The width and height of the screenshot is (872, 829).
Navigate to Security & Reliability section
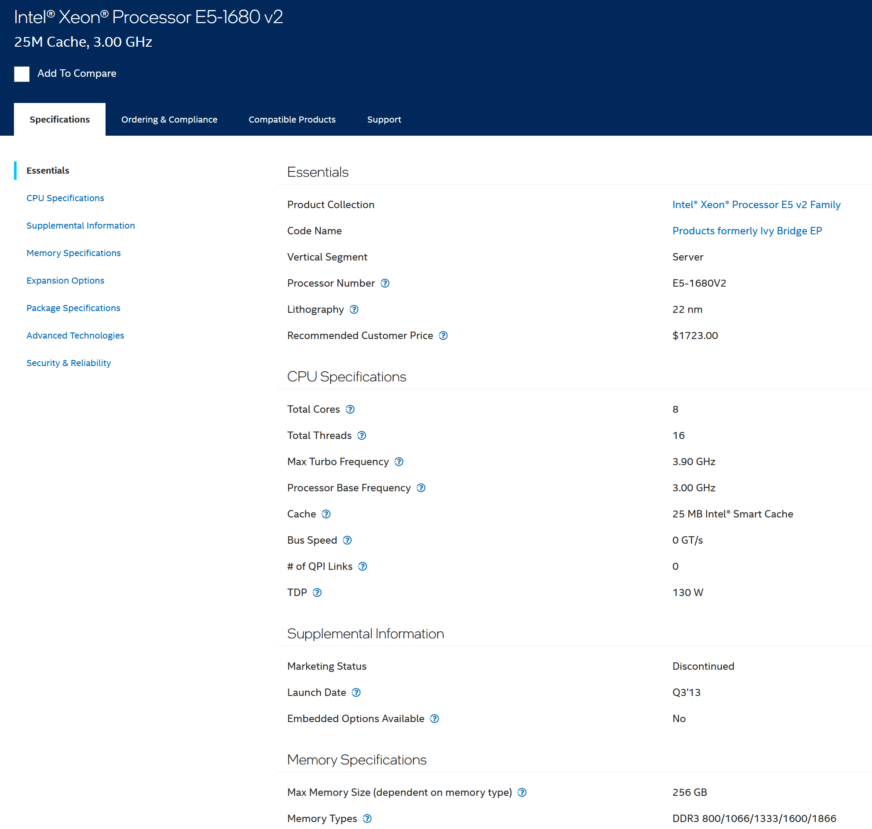click(x=68, y=363)
